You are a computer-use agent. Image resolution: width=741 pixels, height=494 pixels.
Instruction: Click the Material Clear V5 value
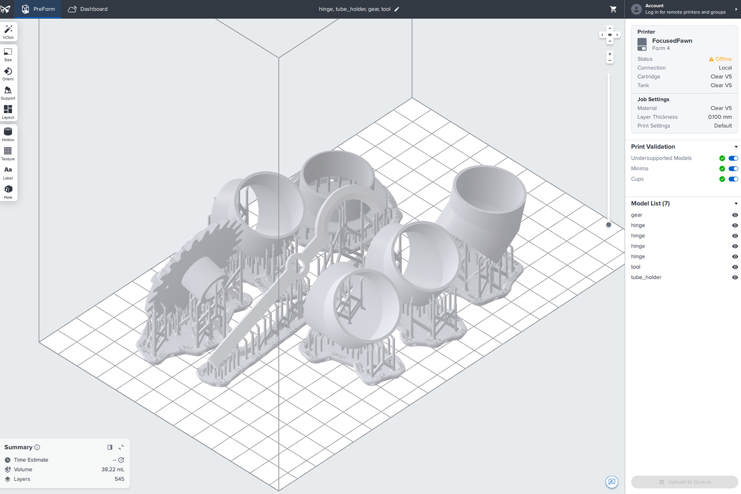[721, 108]
